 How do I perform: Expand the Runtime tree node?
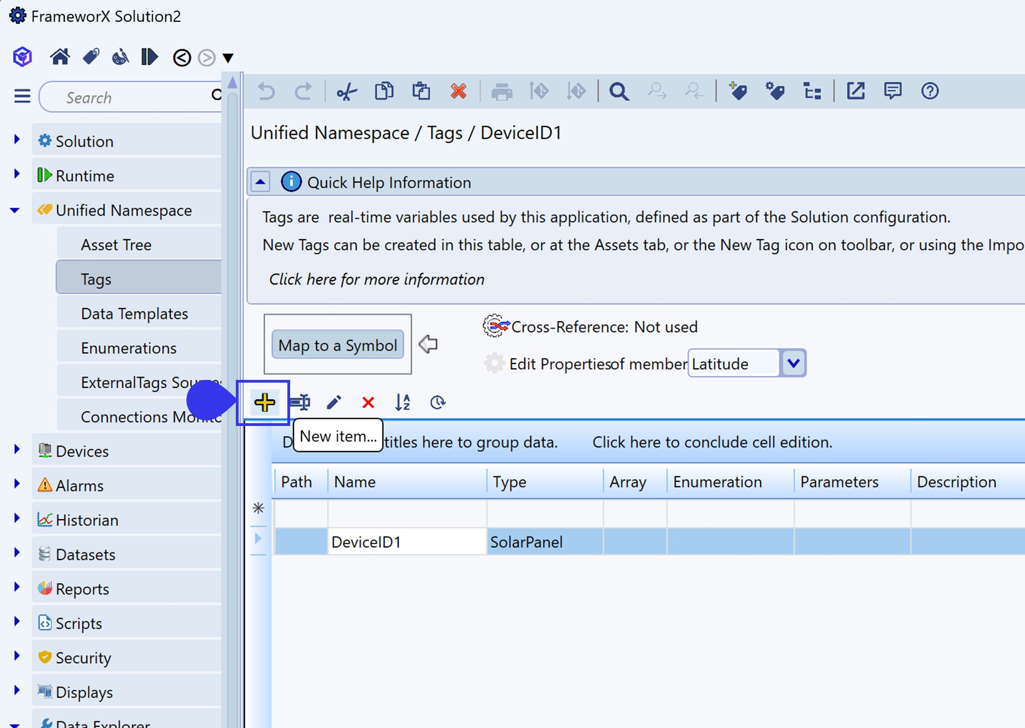17,175
